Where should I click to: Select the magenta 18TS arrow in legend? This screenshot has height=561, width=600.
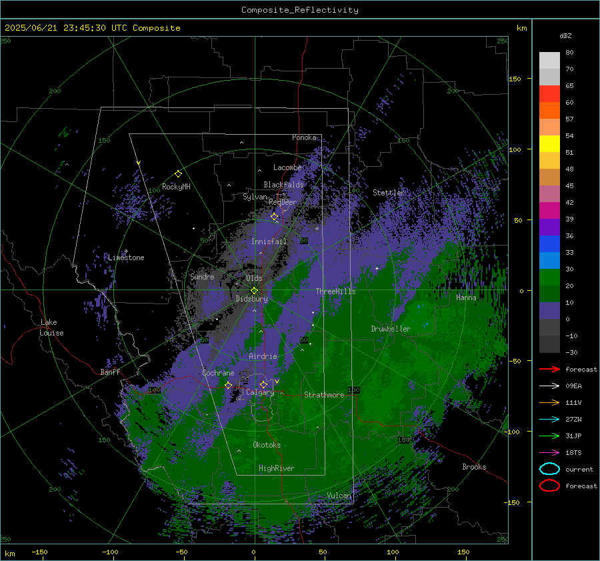549,453
